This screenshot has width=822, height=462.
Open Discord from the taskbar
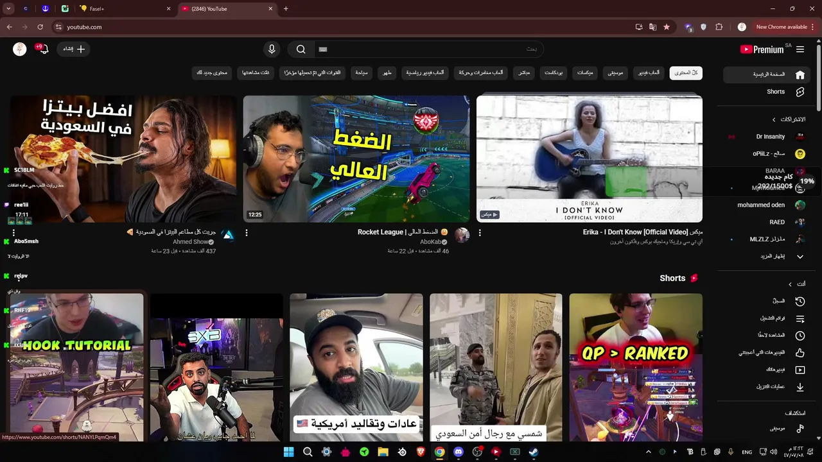pyautogui.click(x=458, y=452)
